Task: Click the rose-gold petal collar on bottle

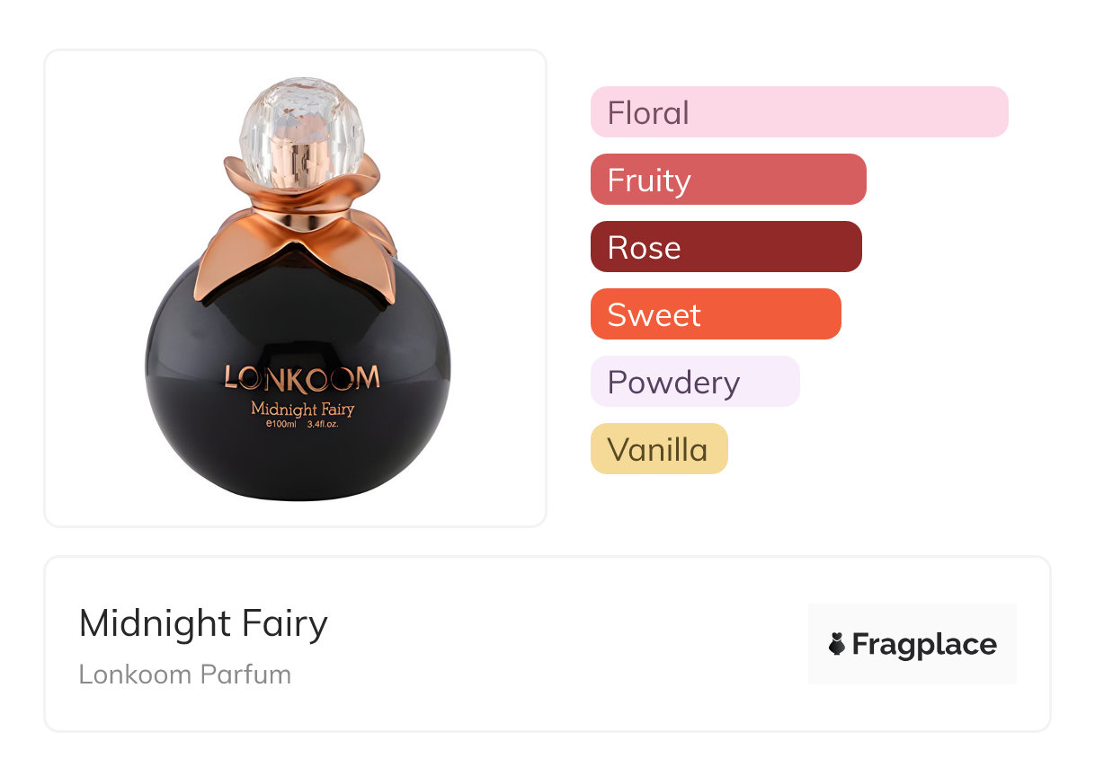Action: (297, 229)
